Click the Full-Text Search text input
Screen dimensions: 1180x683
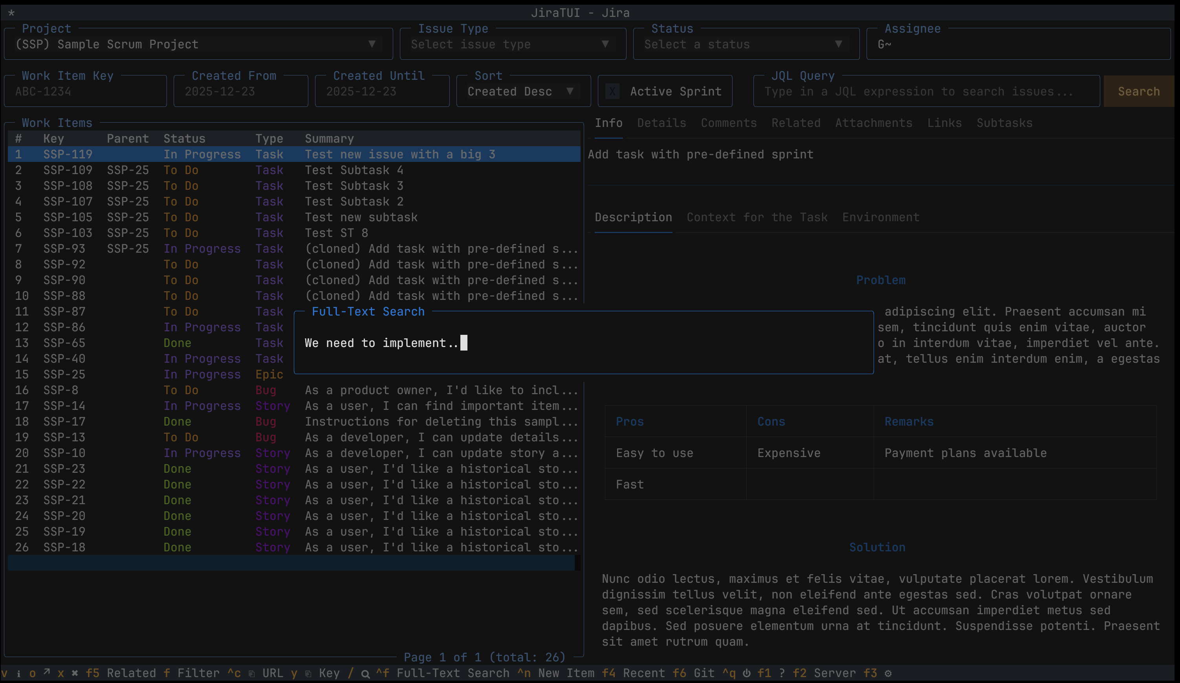coord(583,343)
